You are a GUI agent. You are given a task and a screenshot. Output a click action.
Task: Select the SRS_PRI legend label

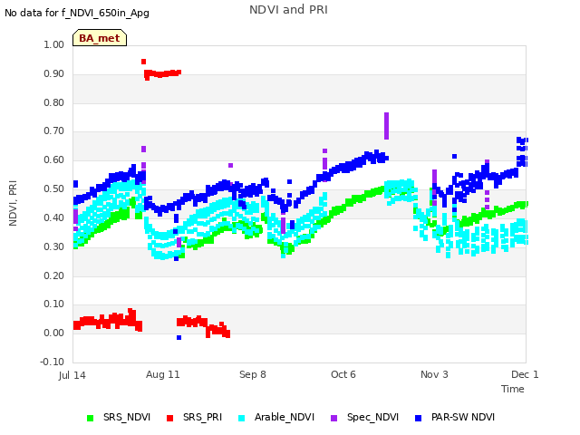[x=202, y=417]
